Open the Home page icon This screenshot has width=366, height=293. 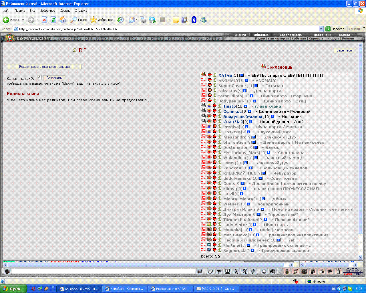[x=63, y=20]
